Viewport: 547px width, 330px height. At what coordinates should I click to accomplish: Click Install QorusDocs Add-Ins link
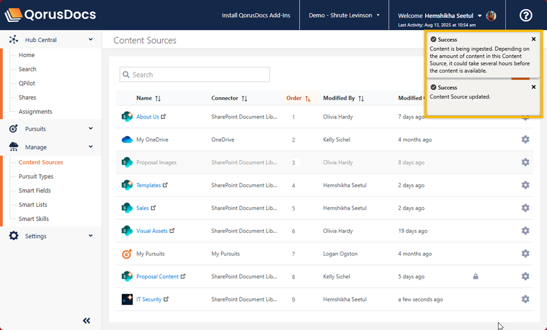(256, 16)
